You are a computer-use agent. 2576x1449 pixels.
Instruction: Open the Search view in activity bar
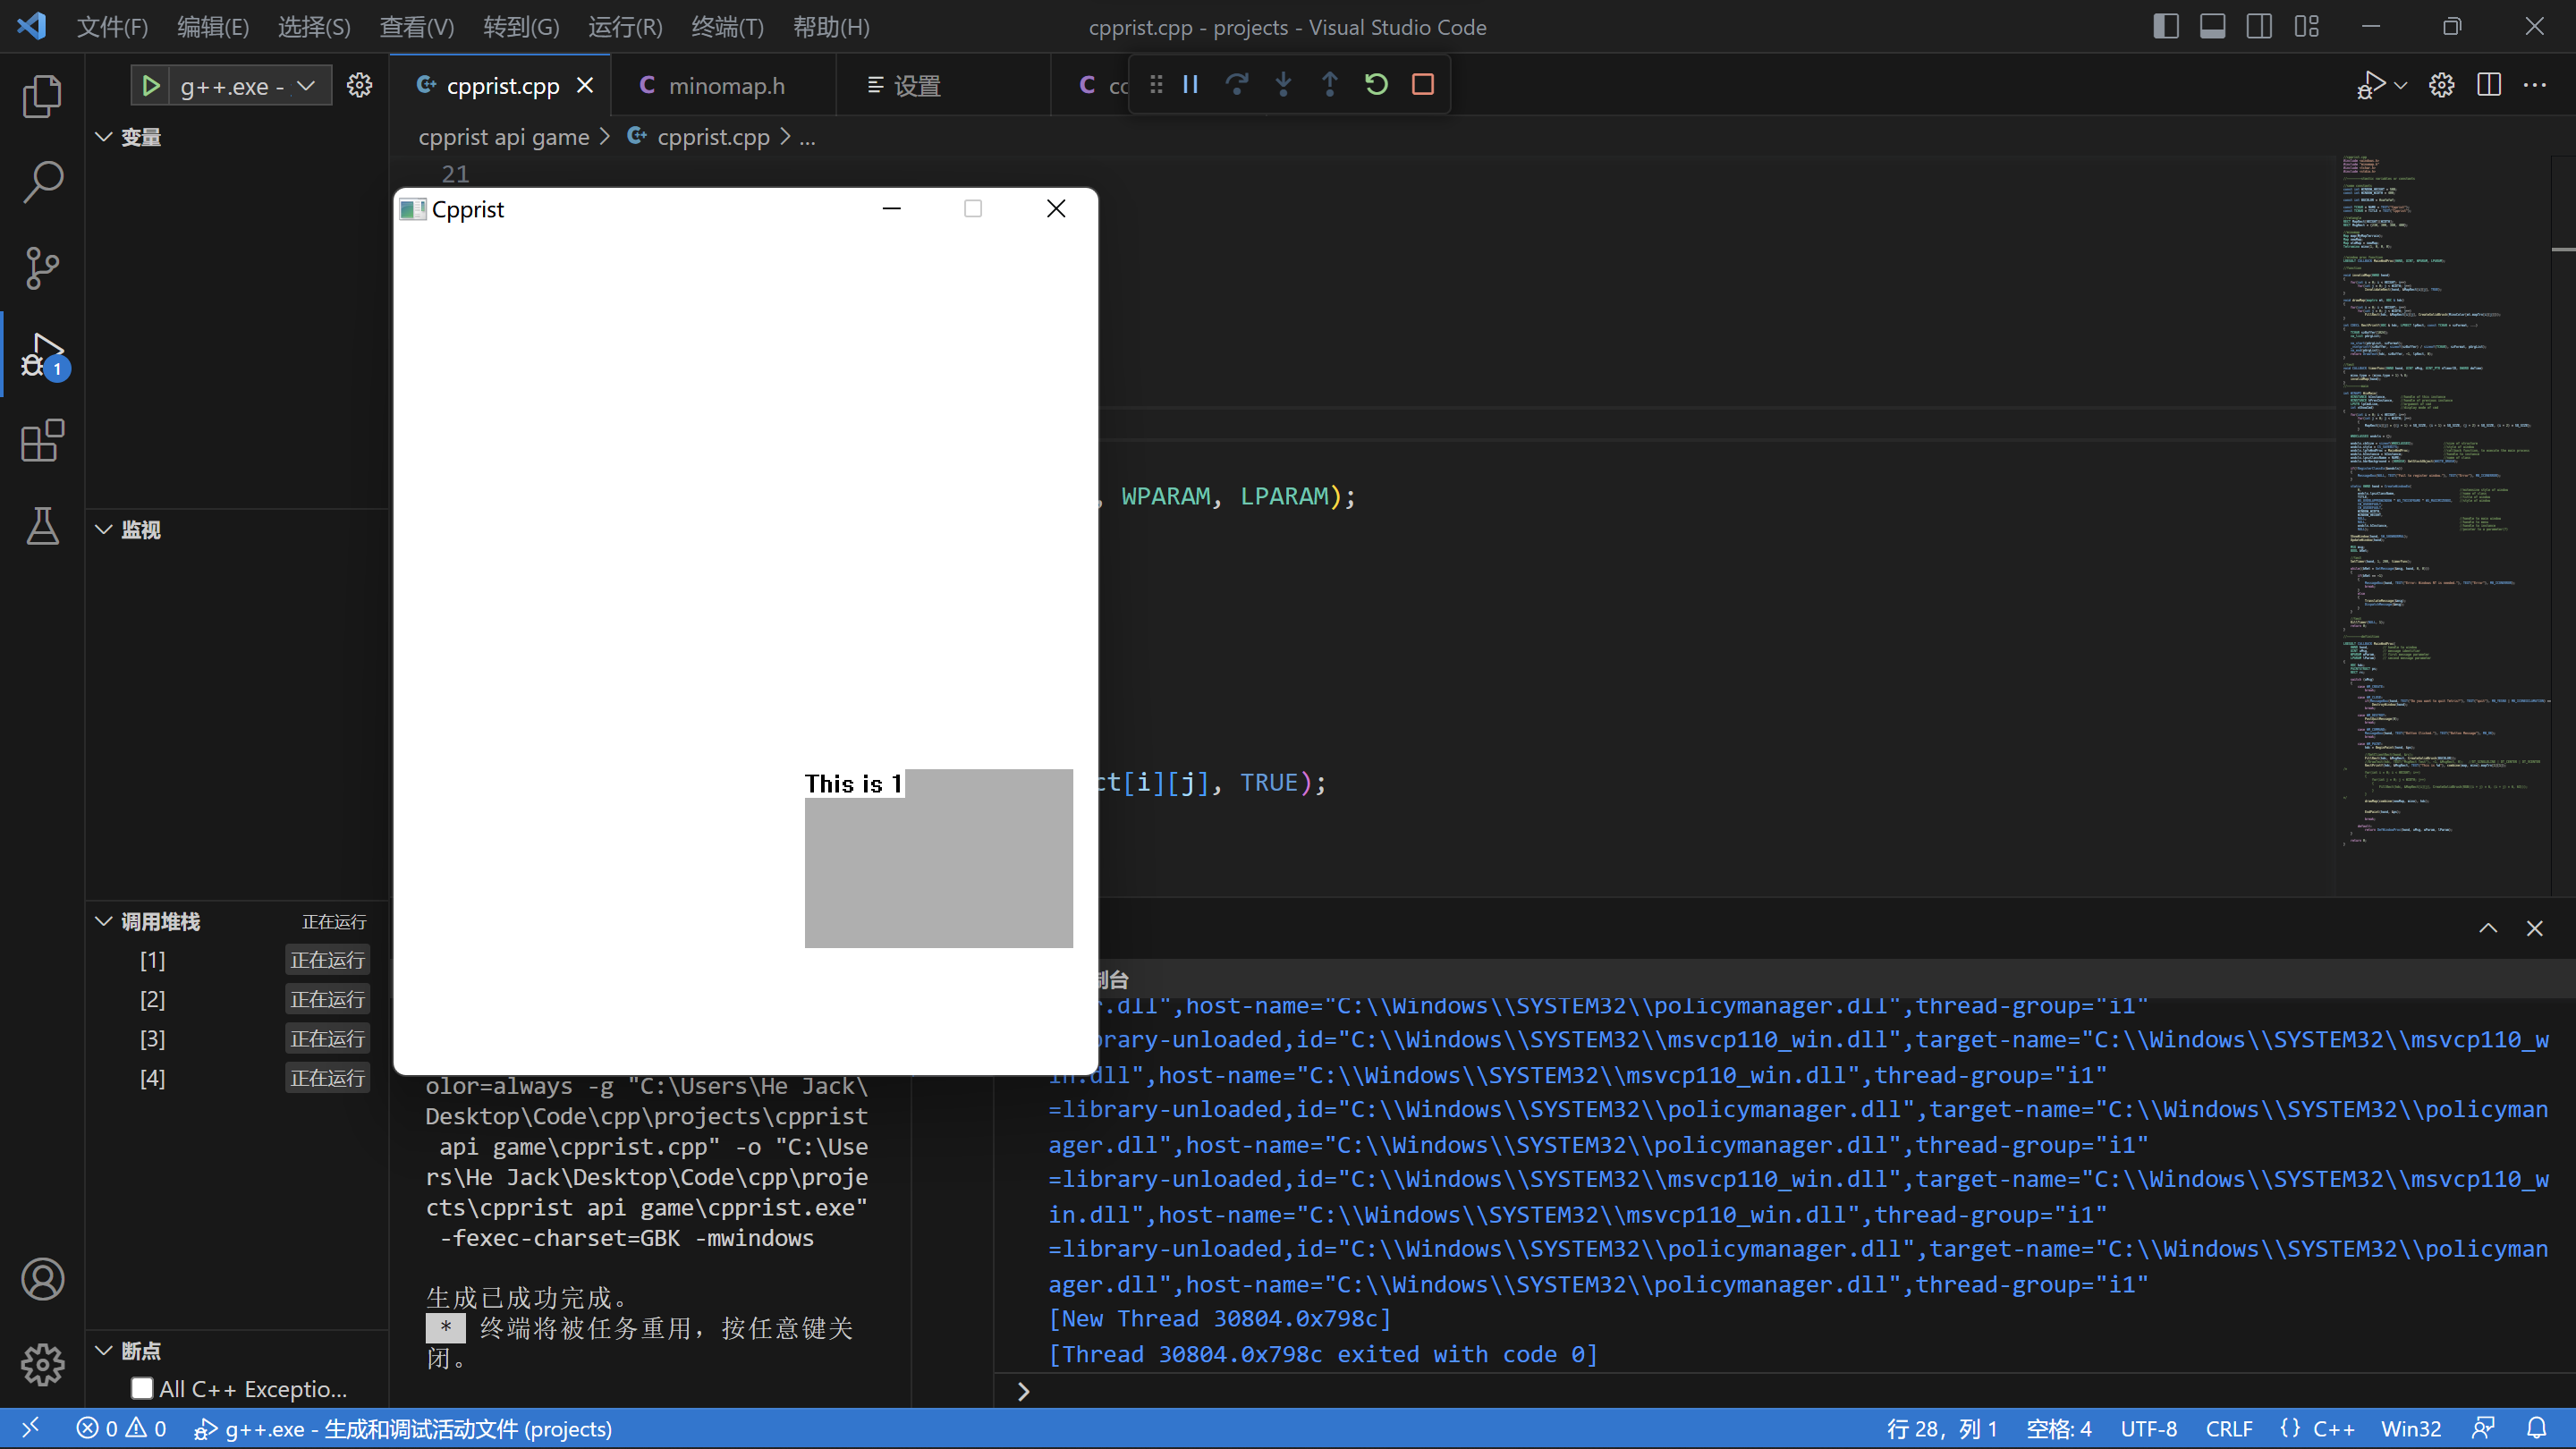(x=42, y=182)
